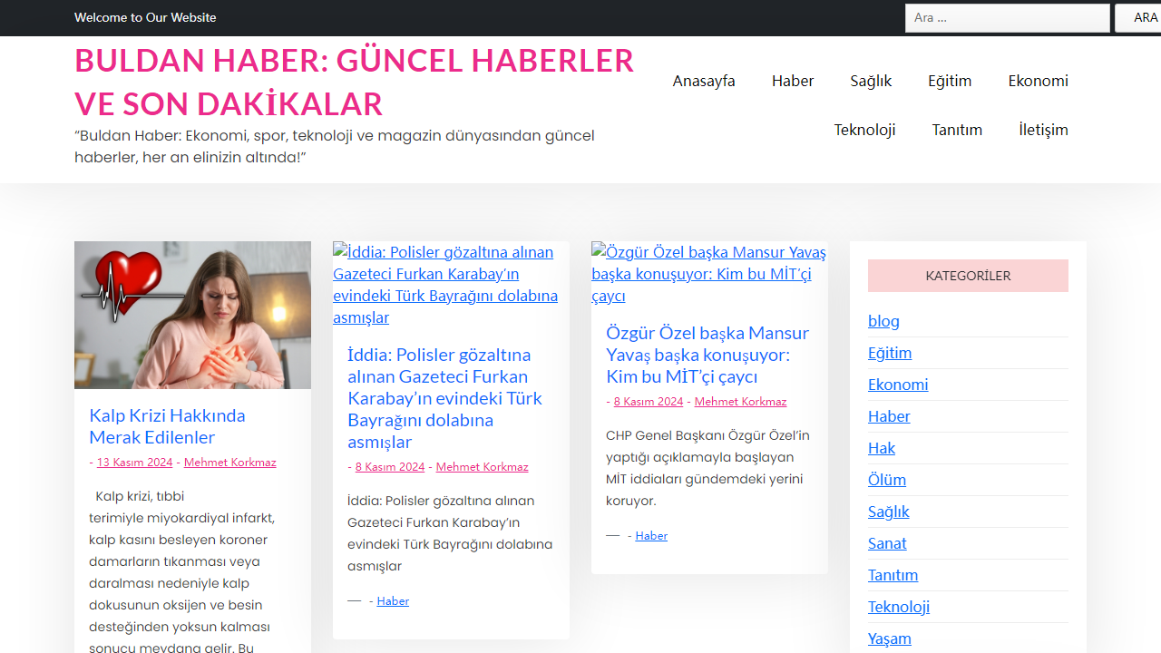Go to the Sağlık section
Image resolution: width=1161 pixels, height=653 pixels.
point(871,81)
